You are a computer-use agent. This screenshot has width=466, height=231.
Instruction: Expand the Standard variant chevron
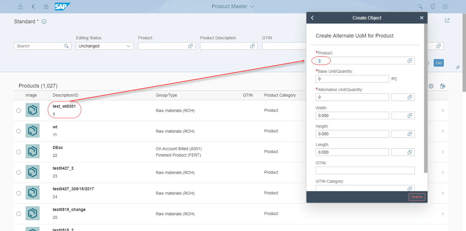pos(44,22)
